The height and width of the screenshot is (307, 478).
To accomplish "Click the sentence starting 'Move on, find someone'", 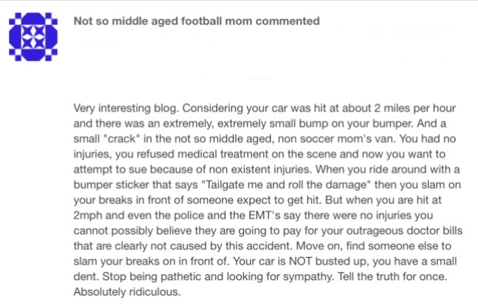I will (x=262, y=254).
